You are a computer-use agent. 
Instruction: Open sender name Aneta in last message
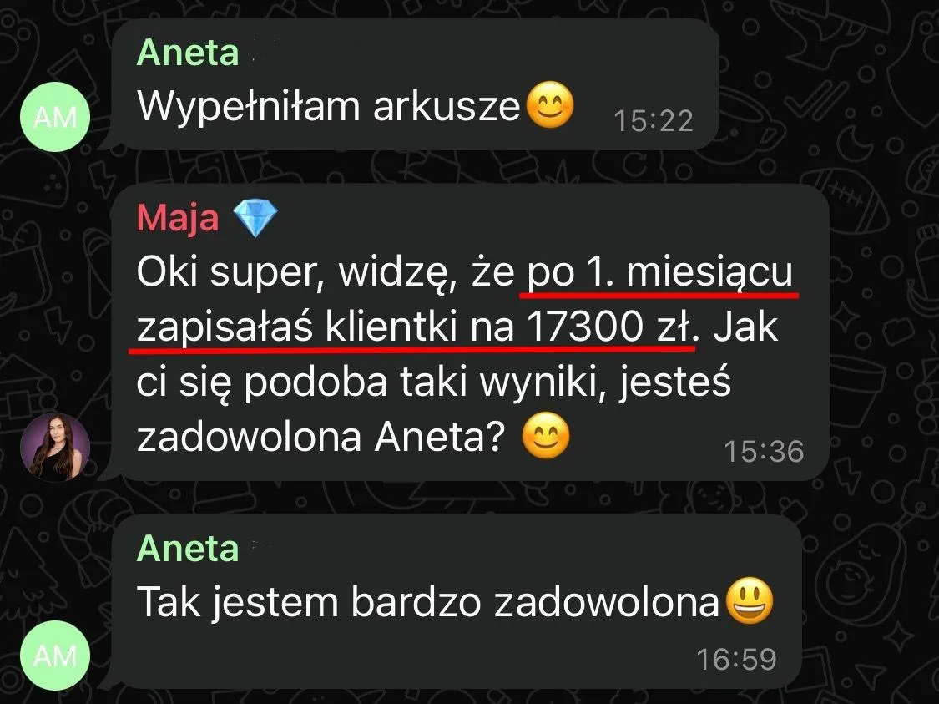click(x=188, y=548)
